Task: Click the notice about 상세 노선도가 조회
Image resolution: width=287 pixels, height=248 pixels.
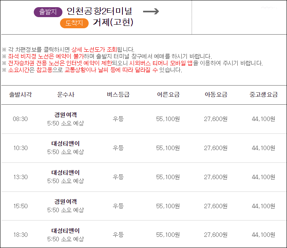Action: click(68, 49)
